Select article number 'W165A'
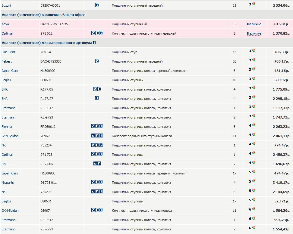Viewport: 293px width, 234px height. pyautogui.click(x=46, y=52)
